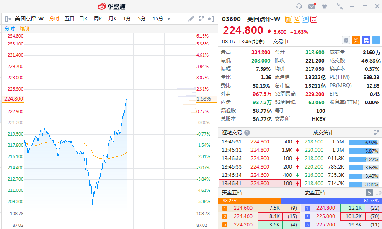Expand the 成交统计 panel icon
This screenshot has width=382, height=229.
[x=377, y=133]
